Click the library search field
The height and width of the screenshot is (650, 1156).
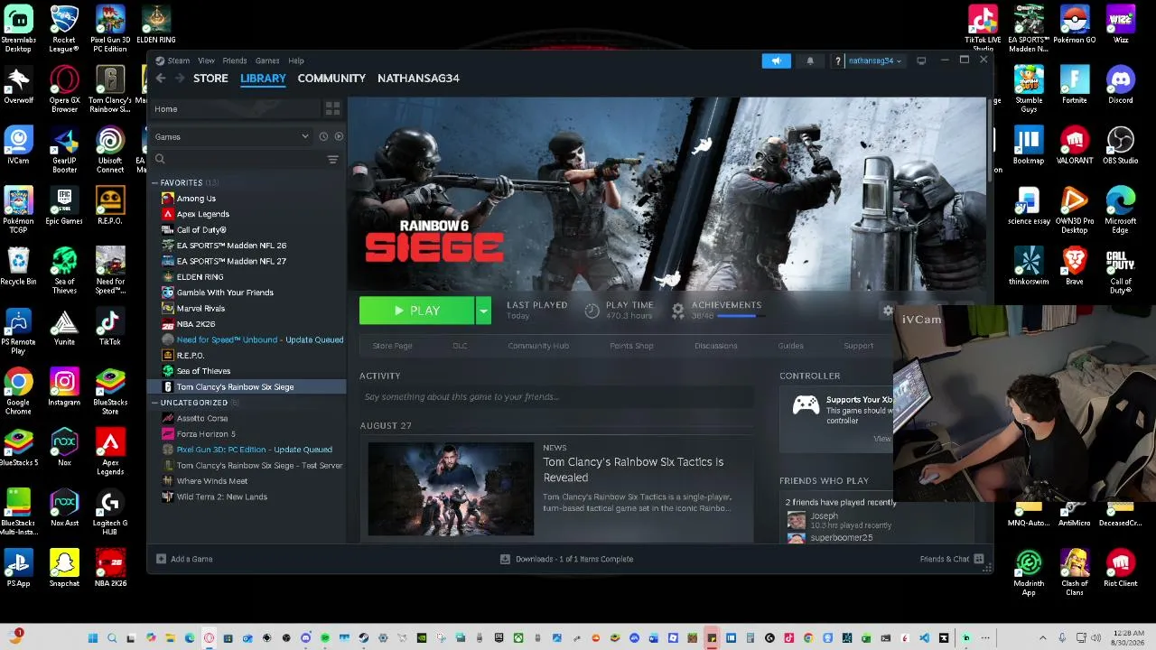238,160
